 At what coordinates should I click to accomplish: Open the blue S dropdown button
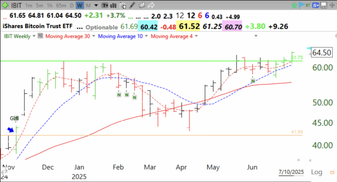(316, 5)
